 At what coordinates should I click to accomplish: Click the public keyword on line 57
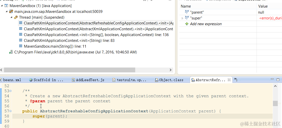(x=30, y=111)
